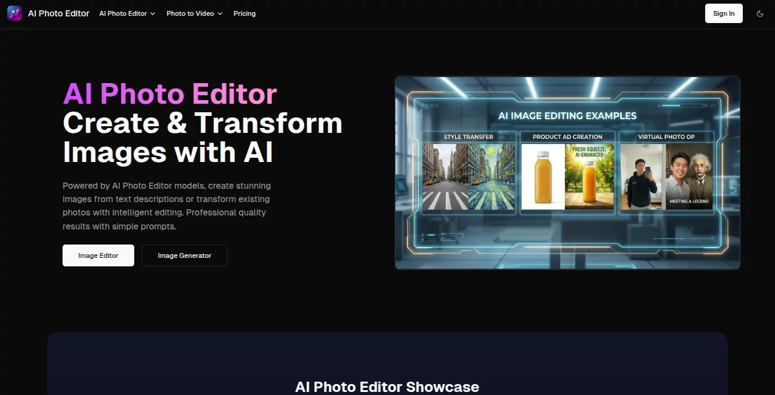Click the AI Photo Editor logo icon
The width and height of the screenshot is (775, 395).
[14, 13]
